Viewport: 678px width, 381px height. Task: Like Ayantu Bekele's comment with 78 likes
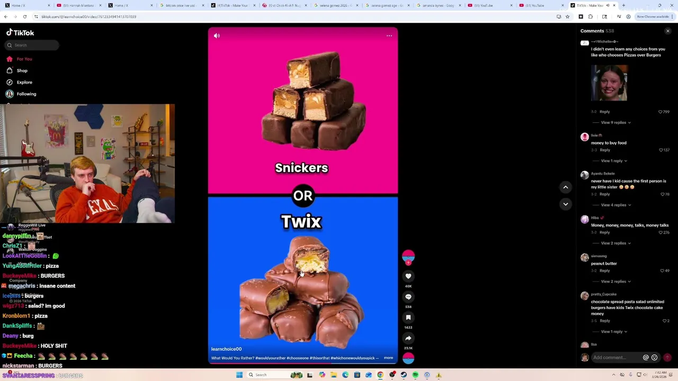coord(662,194)
